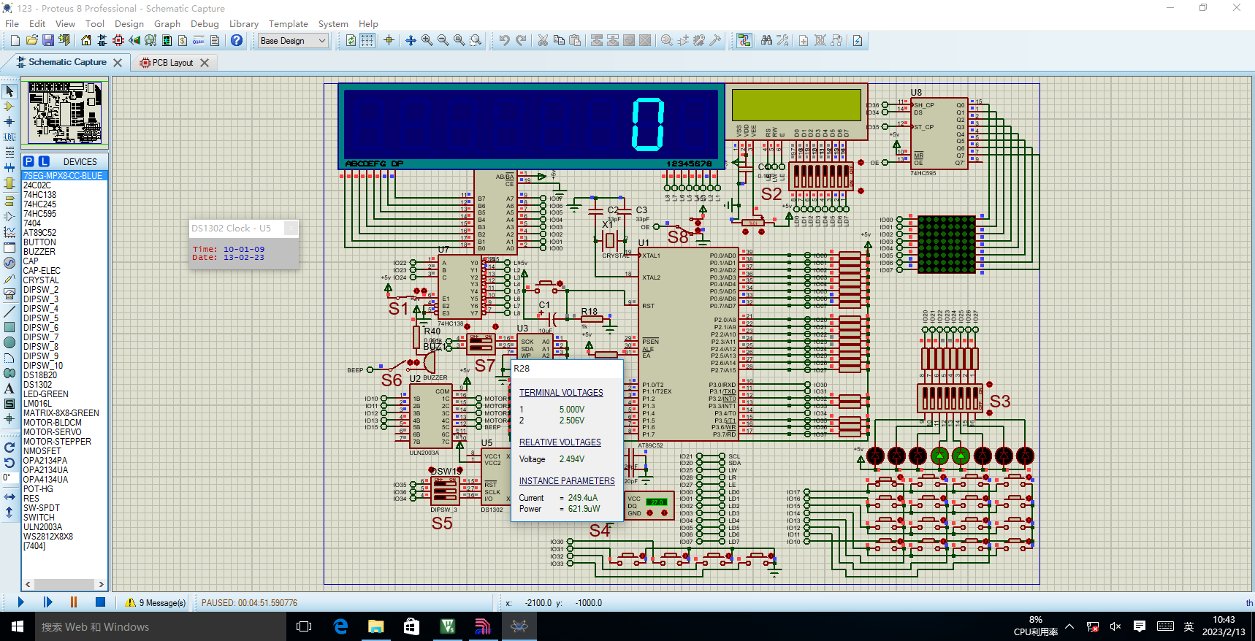
Task: Add a new sheet icon
Action: (804, 41)
